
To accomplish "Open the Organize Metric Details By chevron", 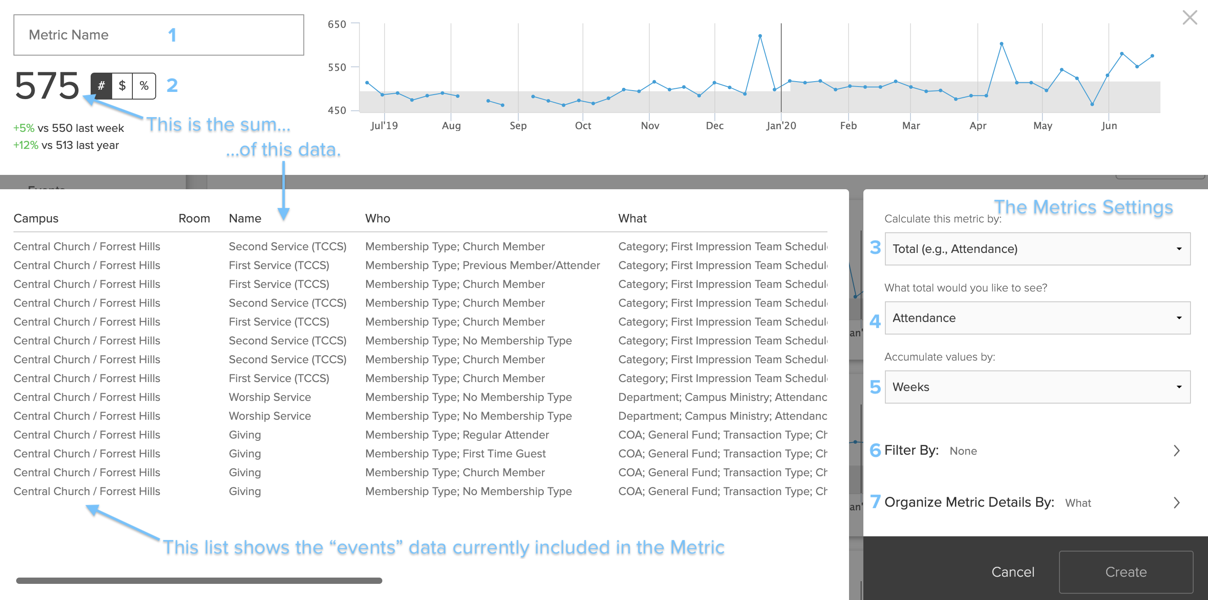I will (x=1177, y=503).
